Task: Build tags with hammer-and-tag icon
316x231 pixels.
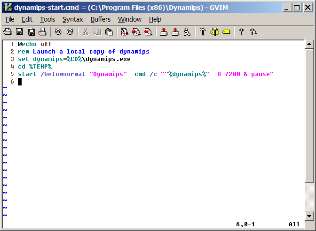Action: (x=214, y=32)
